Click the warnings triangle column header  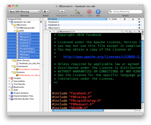pos(133,19)
